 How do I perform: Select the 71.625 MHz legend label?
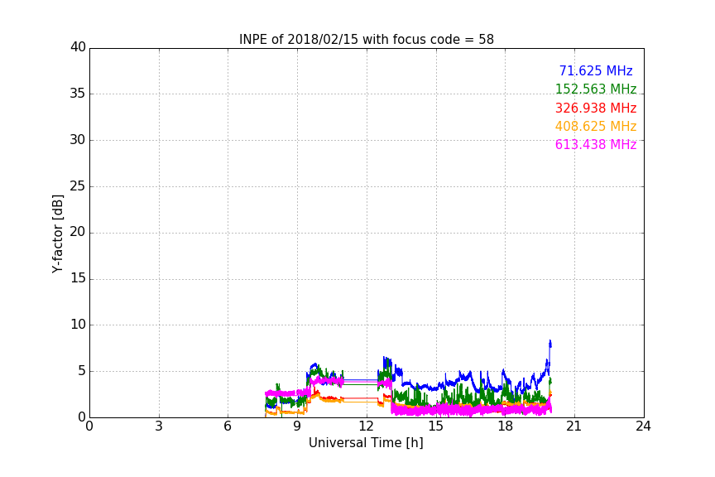click(596, 70)
